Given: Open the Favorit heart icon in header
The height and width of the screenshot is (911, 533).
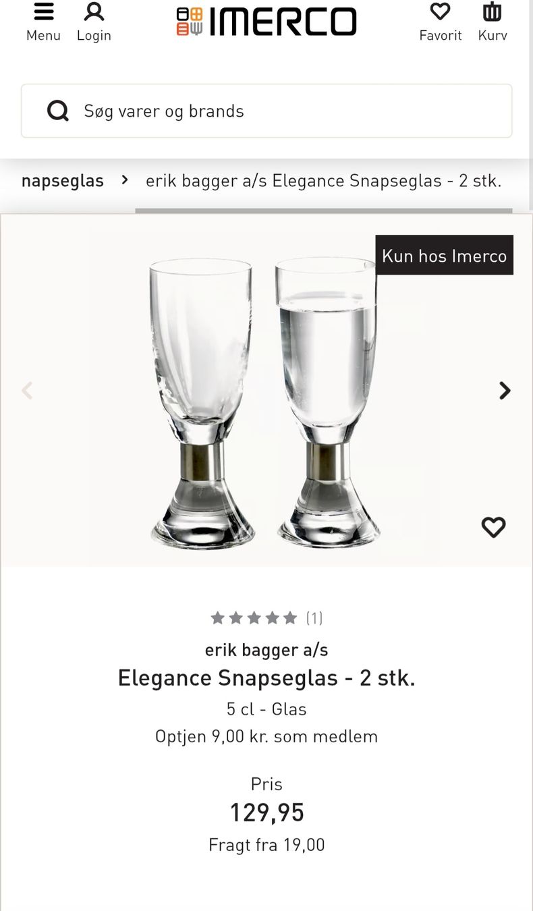Looking at the screenshot, I should coord(440,12).
